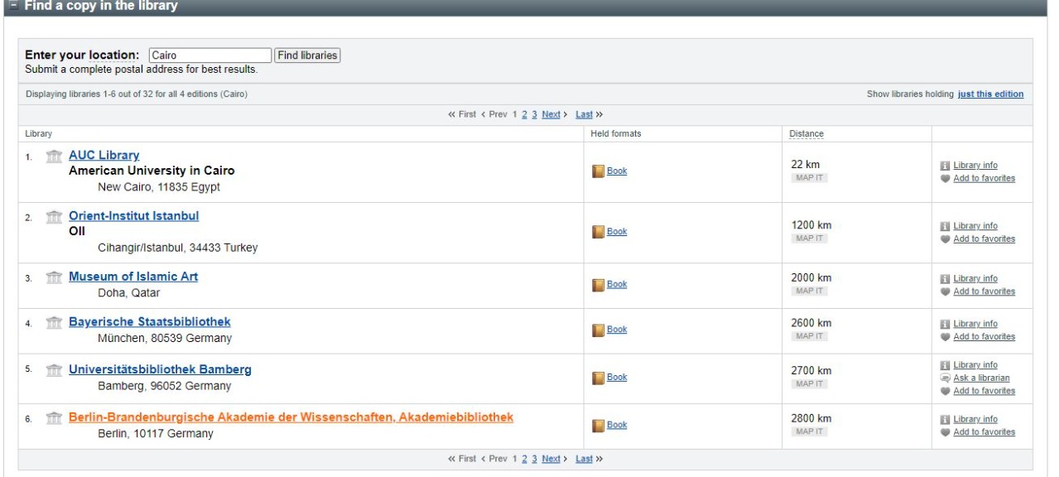Viewport: 1060px width, 477px height.
Task: Click the Ask a librarian speech bubble icon
Action: point(945,378)
